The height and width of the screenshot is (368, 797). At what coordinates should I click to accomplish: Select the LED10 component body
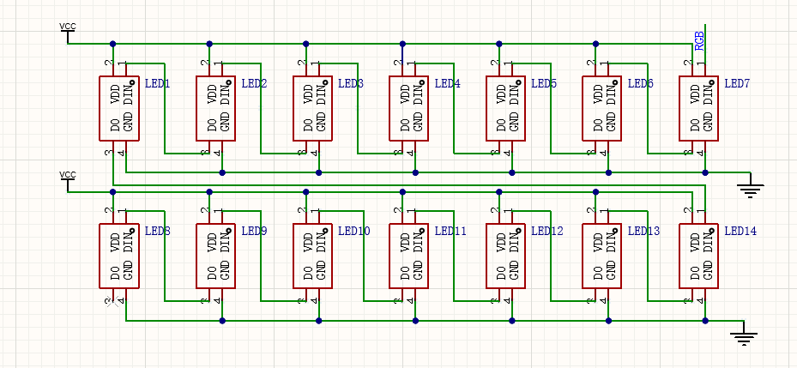(312, 256)
